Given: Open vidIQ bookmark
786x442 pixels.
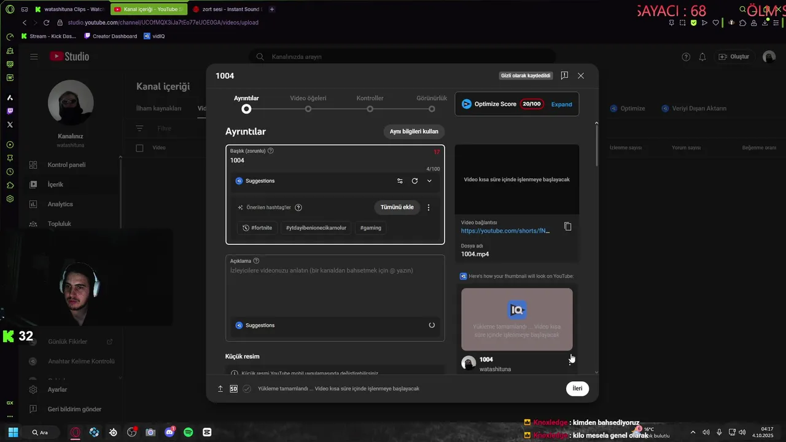Looking at the screenshot, I should pos(154,36).
